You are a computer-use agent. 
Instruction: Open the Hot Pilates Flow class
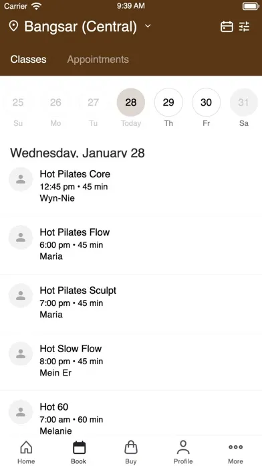pos(131,244)
